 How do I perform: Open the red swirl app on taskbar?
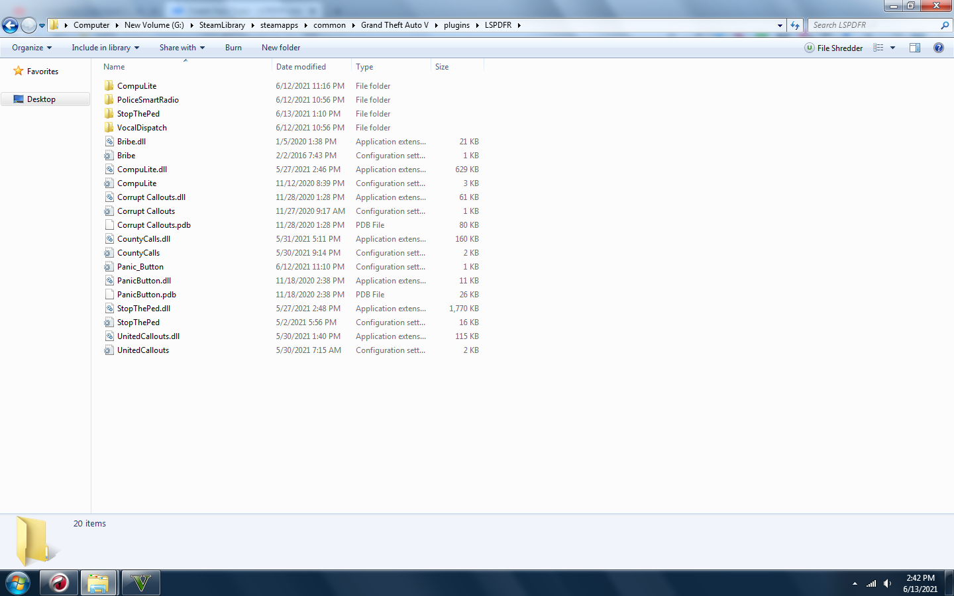(x=59, y=583)
